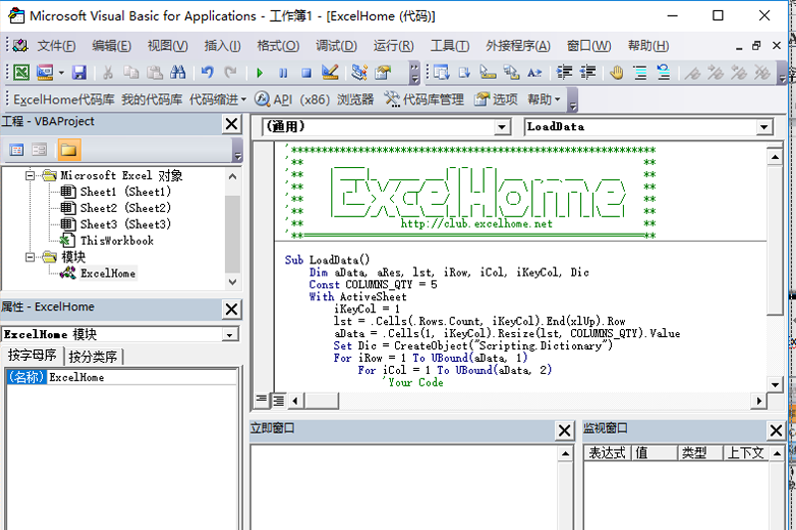Click the project tree scrollbar thumb
The height and width of the screenshot is (530, 796).
(233, 235)
